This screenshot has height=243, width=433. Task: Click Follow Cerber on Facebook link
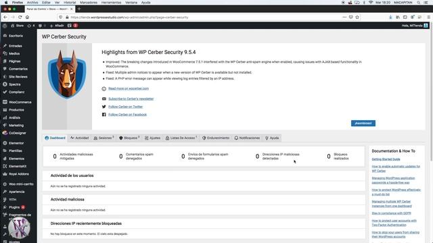[127, 115]
